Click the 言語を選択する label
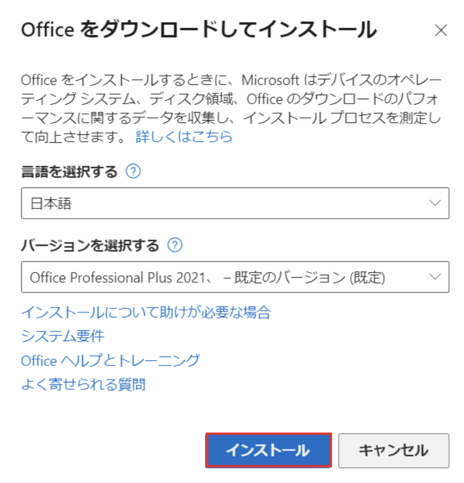 [x=69, y=172]
